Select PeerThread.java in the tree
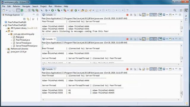Screen dimensions: 190x107 [x=23, y=40]
